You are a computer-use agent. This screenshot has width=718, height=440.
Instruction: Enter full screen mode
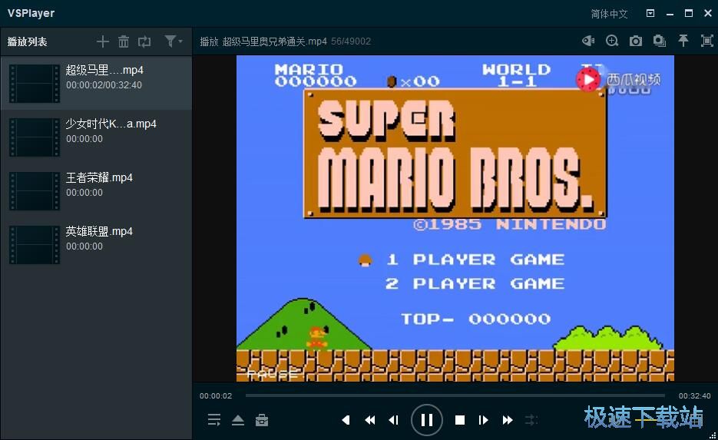[x=707, y=41]
